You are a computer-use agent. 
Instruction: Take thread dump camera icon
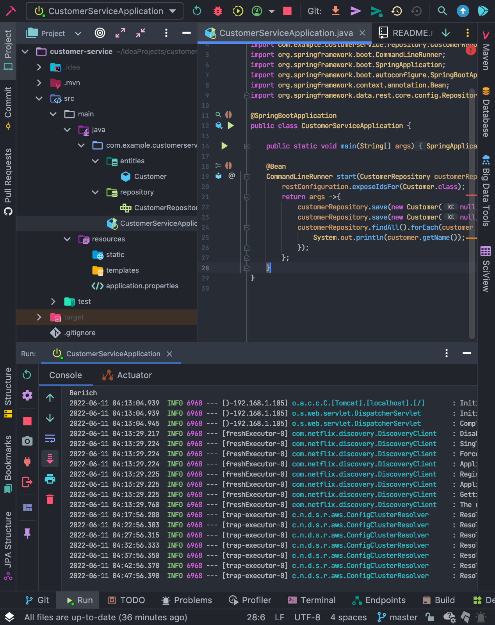pos(27,441)
